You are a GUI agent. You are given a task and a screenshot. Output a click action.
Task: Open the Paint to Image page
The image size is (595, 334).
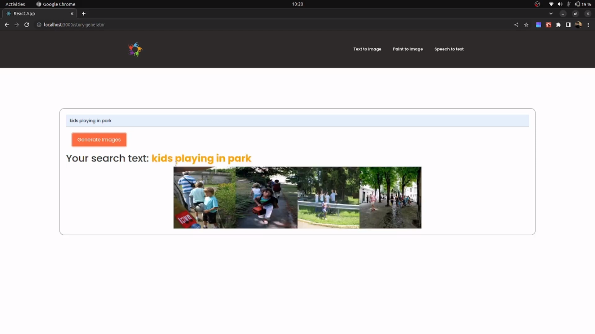tap(408, 49)
